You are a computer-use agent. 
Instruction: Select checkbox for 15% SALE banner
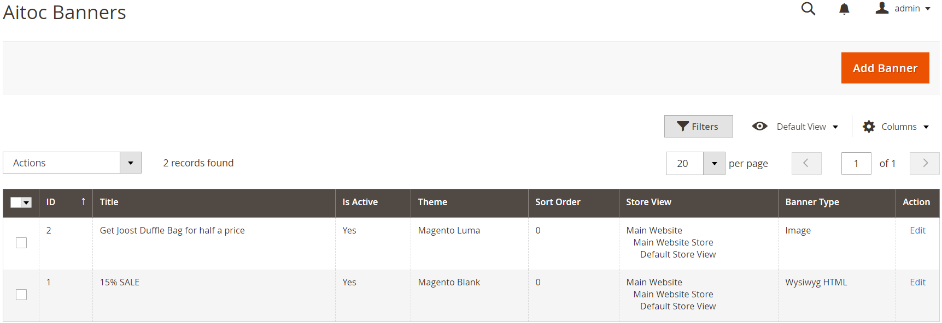coord(21,295)
